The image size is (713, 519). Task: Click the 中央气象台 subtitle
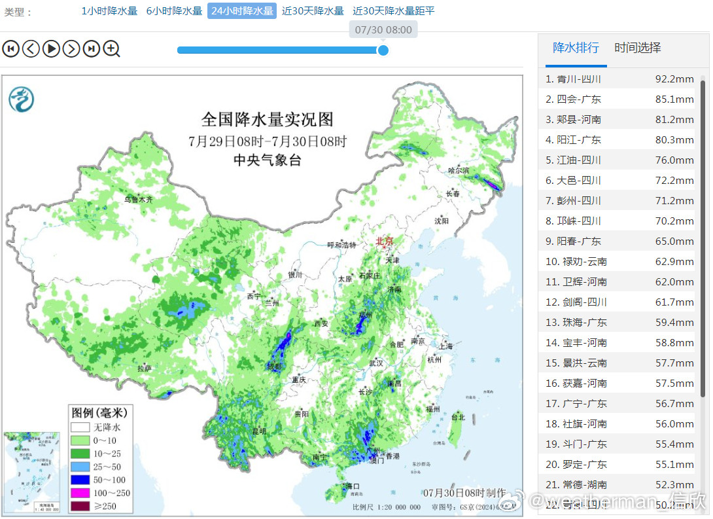click(x=268, y=160)
